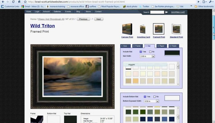Click the Frame preview thumbnail
This screenshot has width=215, height=123.
click(37, 119)
